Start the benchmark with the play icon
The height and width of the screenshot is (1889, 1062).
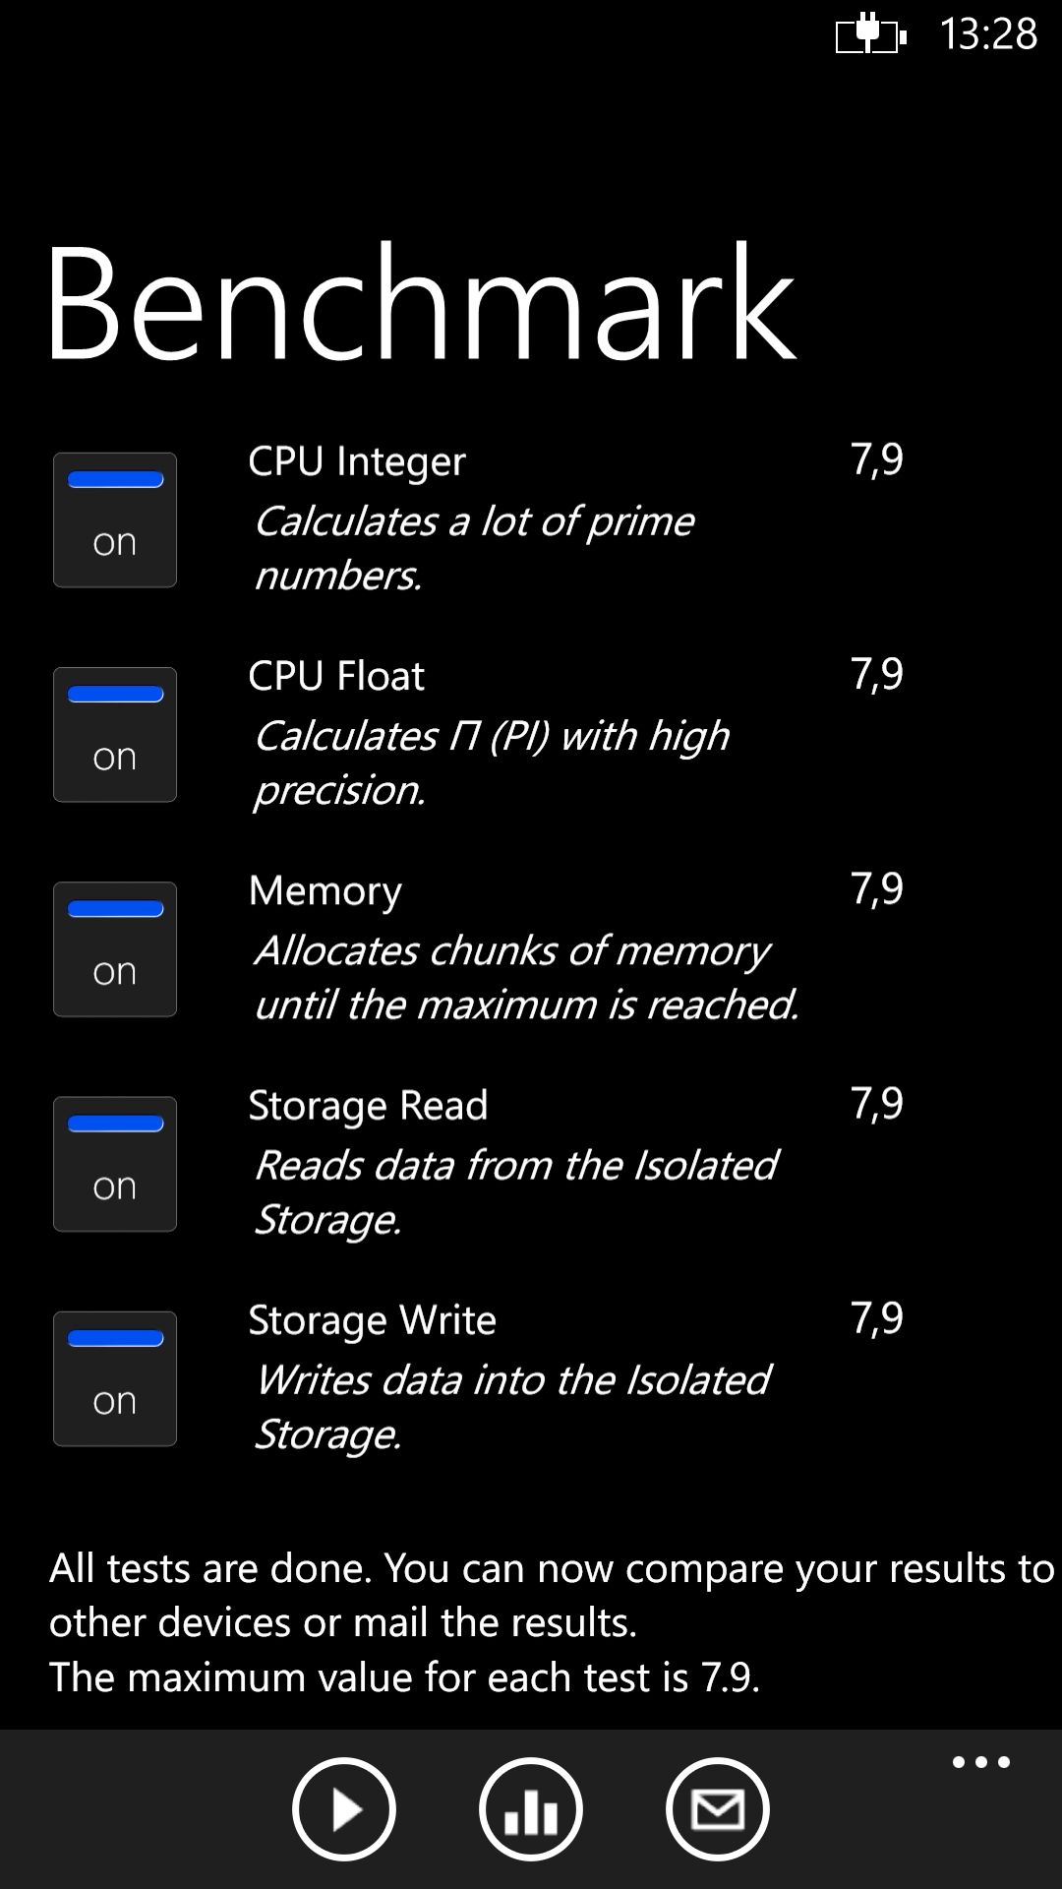[344, 1809]
